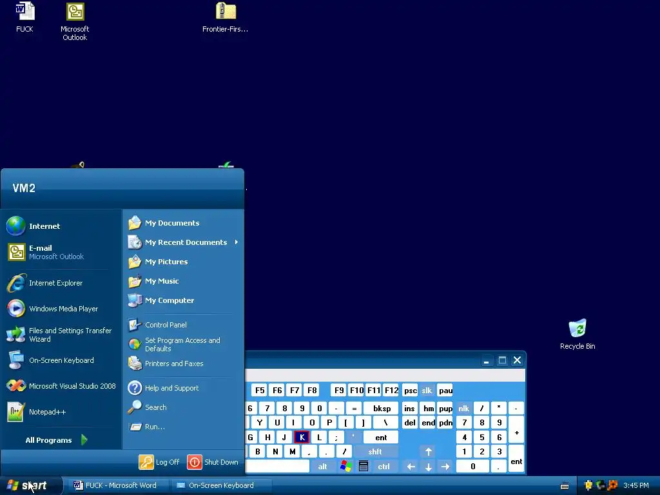Click the F5 key
Screen dimensions: 660x495
[260, 390]
